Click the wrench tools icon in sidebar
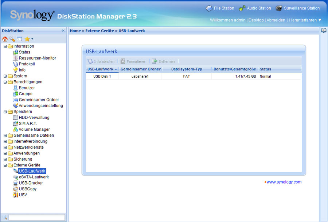 [x=12, y=39]
